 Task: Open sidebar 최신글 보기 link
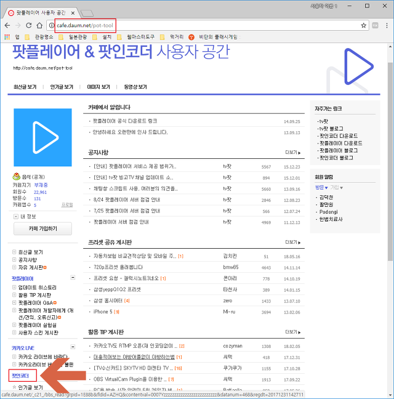point(31,252)
